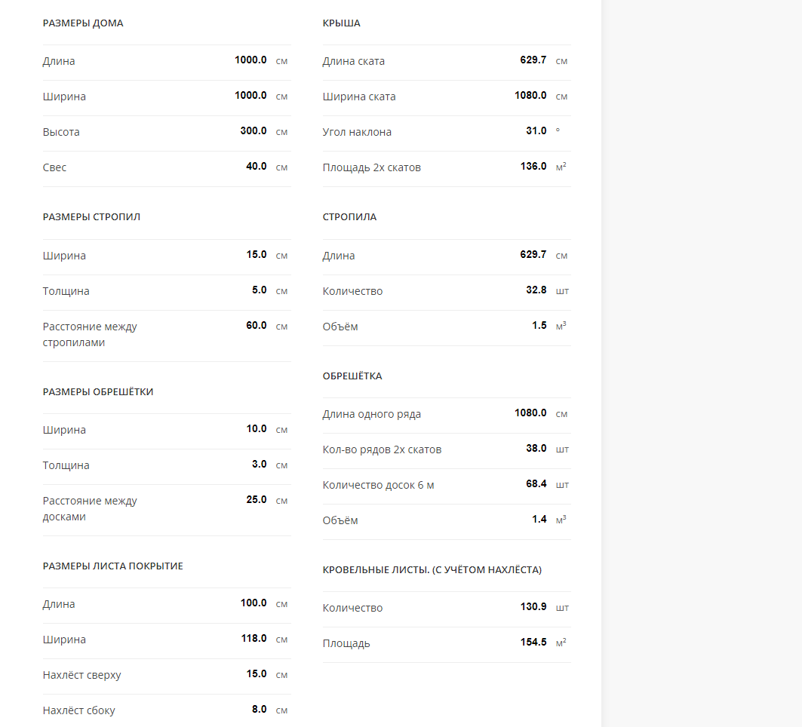Viewport: 802px width, 727px height.
Task: Click the РАЗМЕРЫ ДОМА section heading
Action: point(83,23)
